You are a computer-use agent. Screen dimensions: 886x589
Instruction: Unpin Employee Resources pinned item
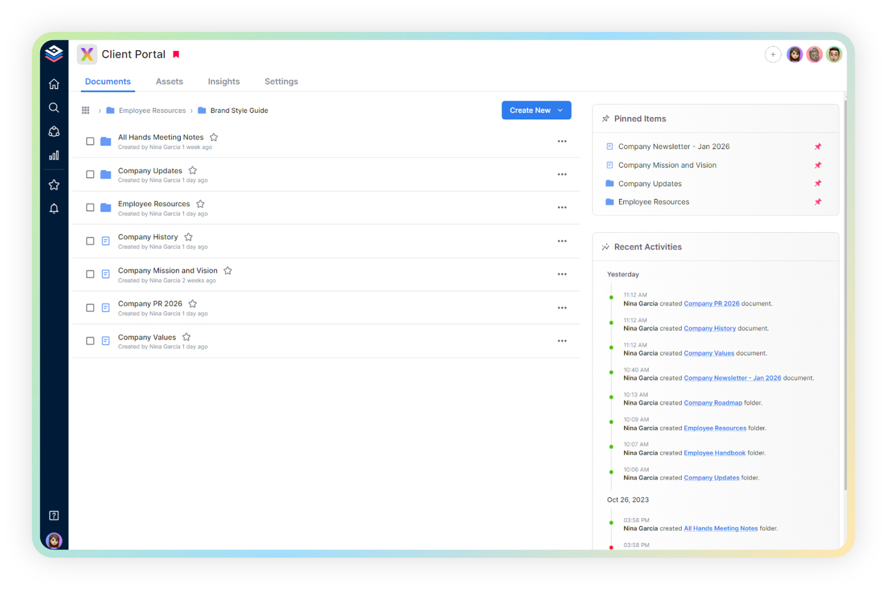[818, 202]
